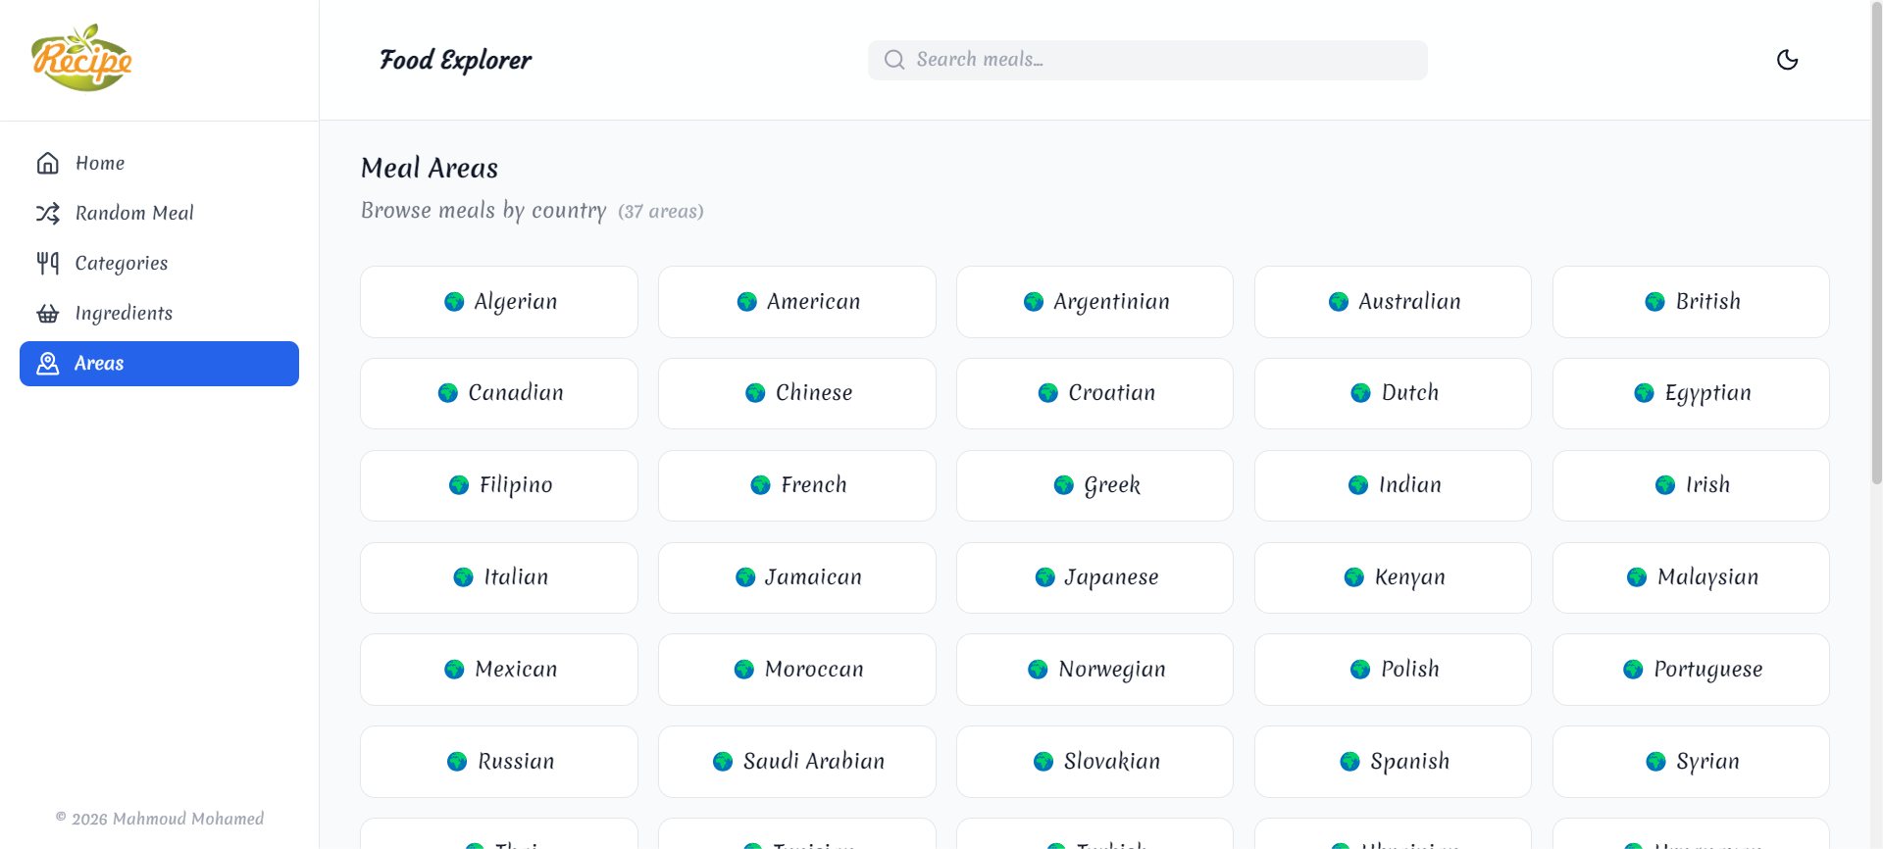
Task: Click the Ingredients basket icon
Action: click(48, 314)
